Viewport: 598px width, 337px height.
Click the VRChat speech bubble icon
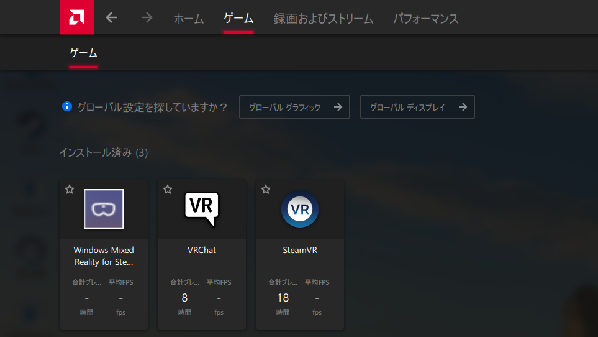[202, 209]
